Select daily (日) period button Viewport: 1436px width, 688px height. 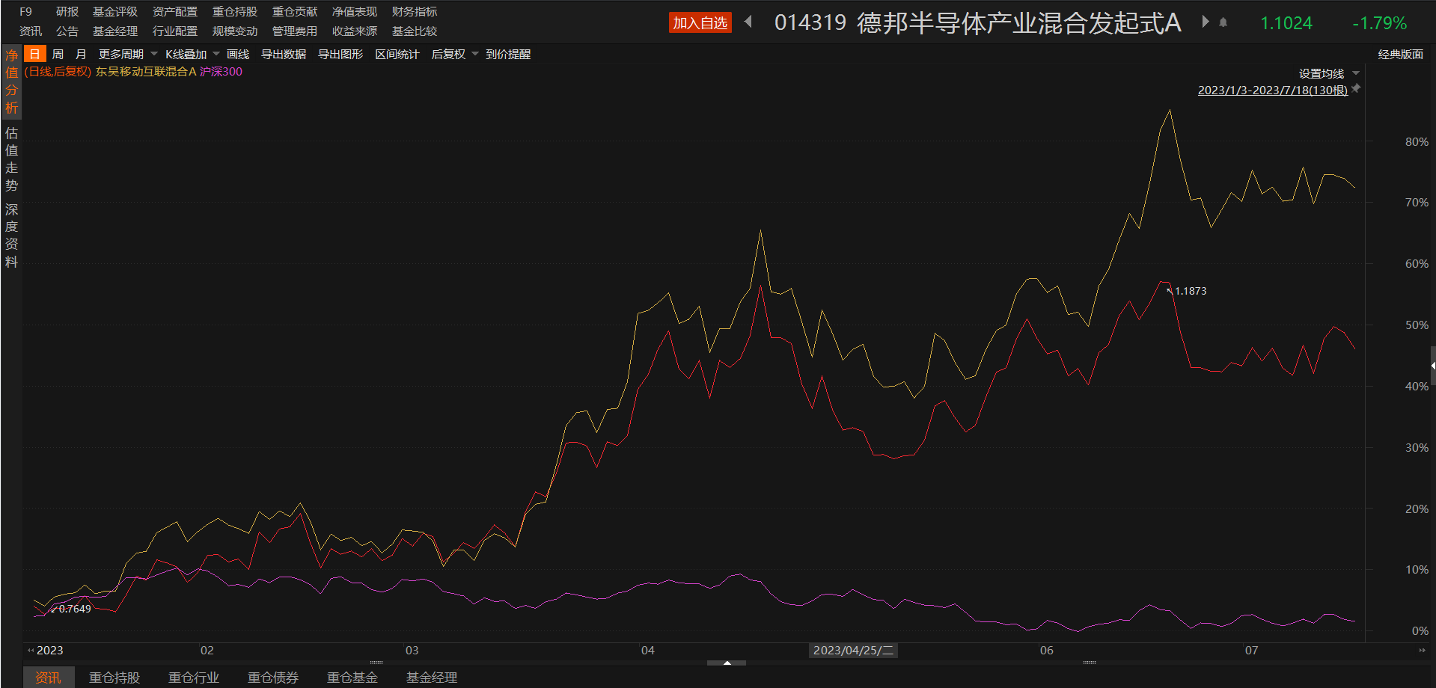tap(34, 55)
